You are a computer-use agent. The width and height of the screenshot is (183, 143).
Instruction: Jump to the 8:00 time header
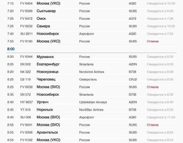[x=11, y=49]
